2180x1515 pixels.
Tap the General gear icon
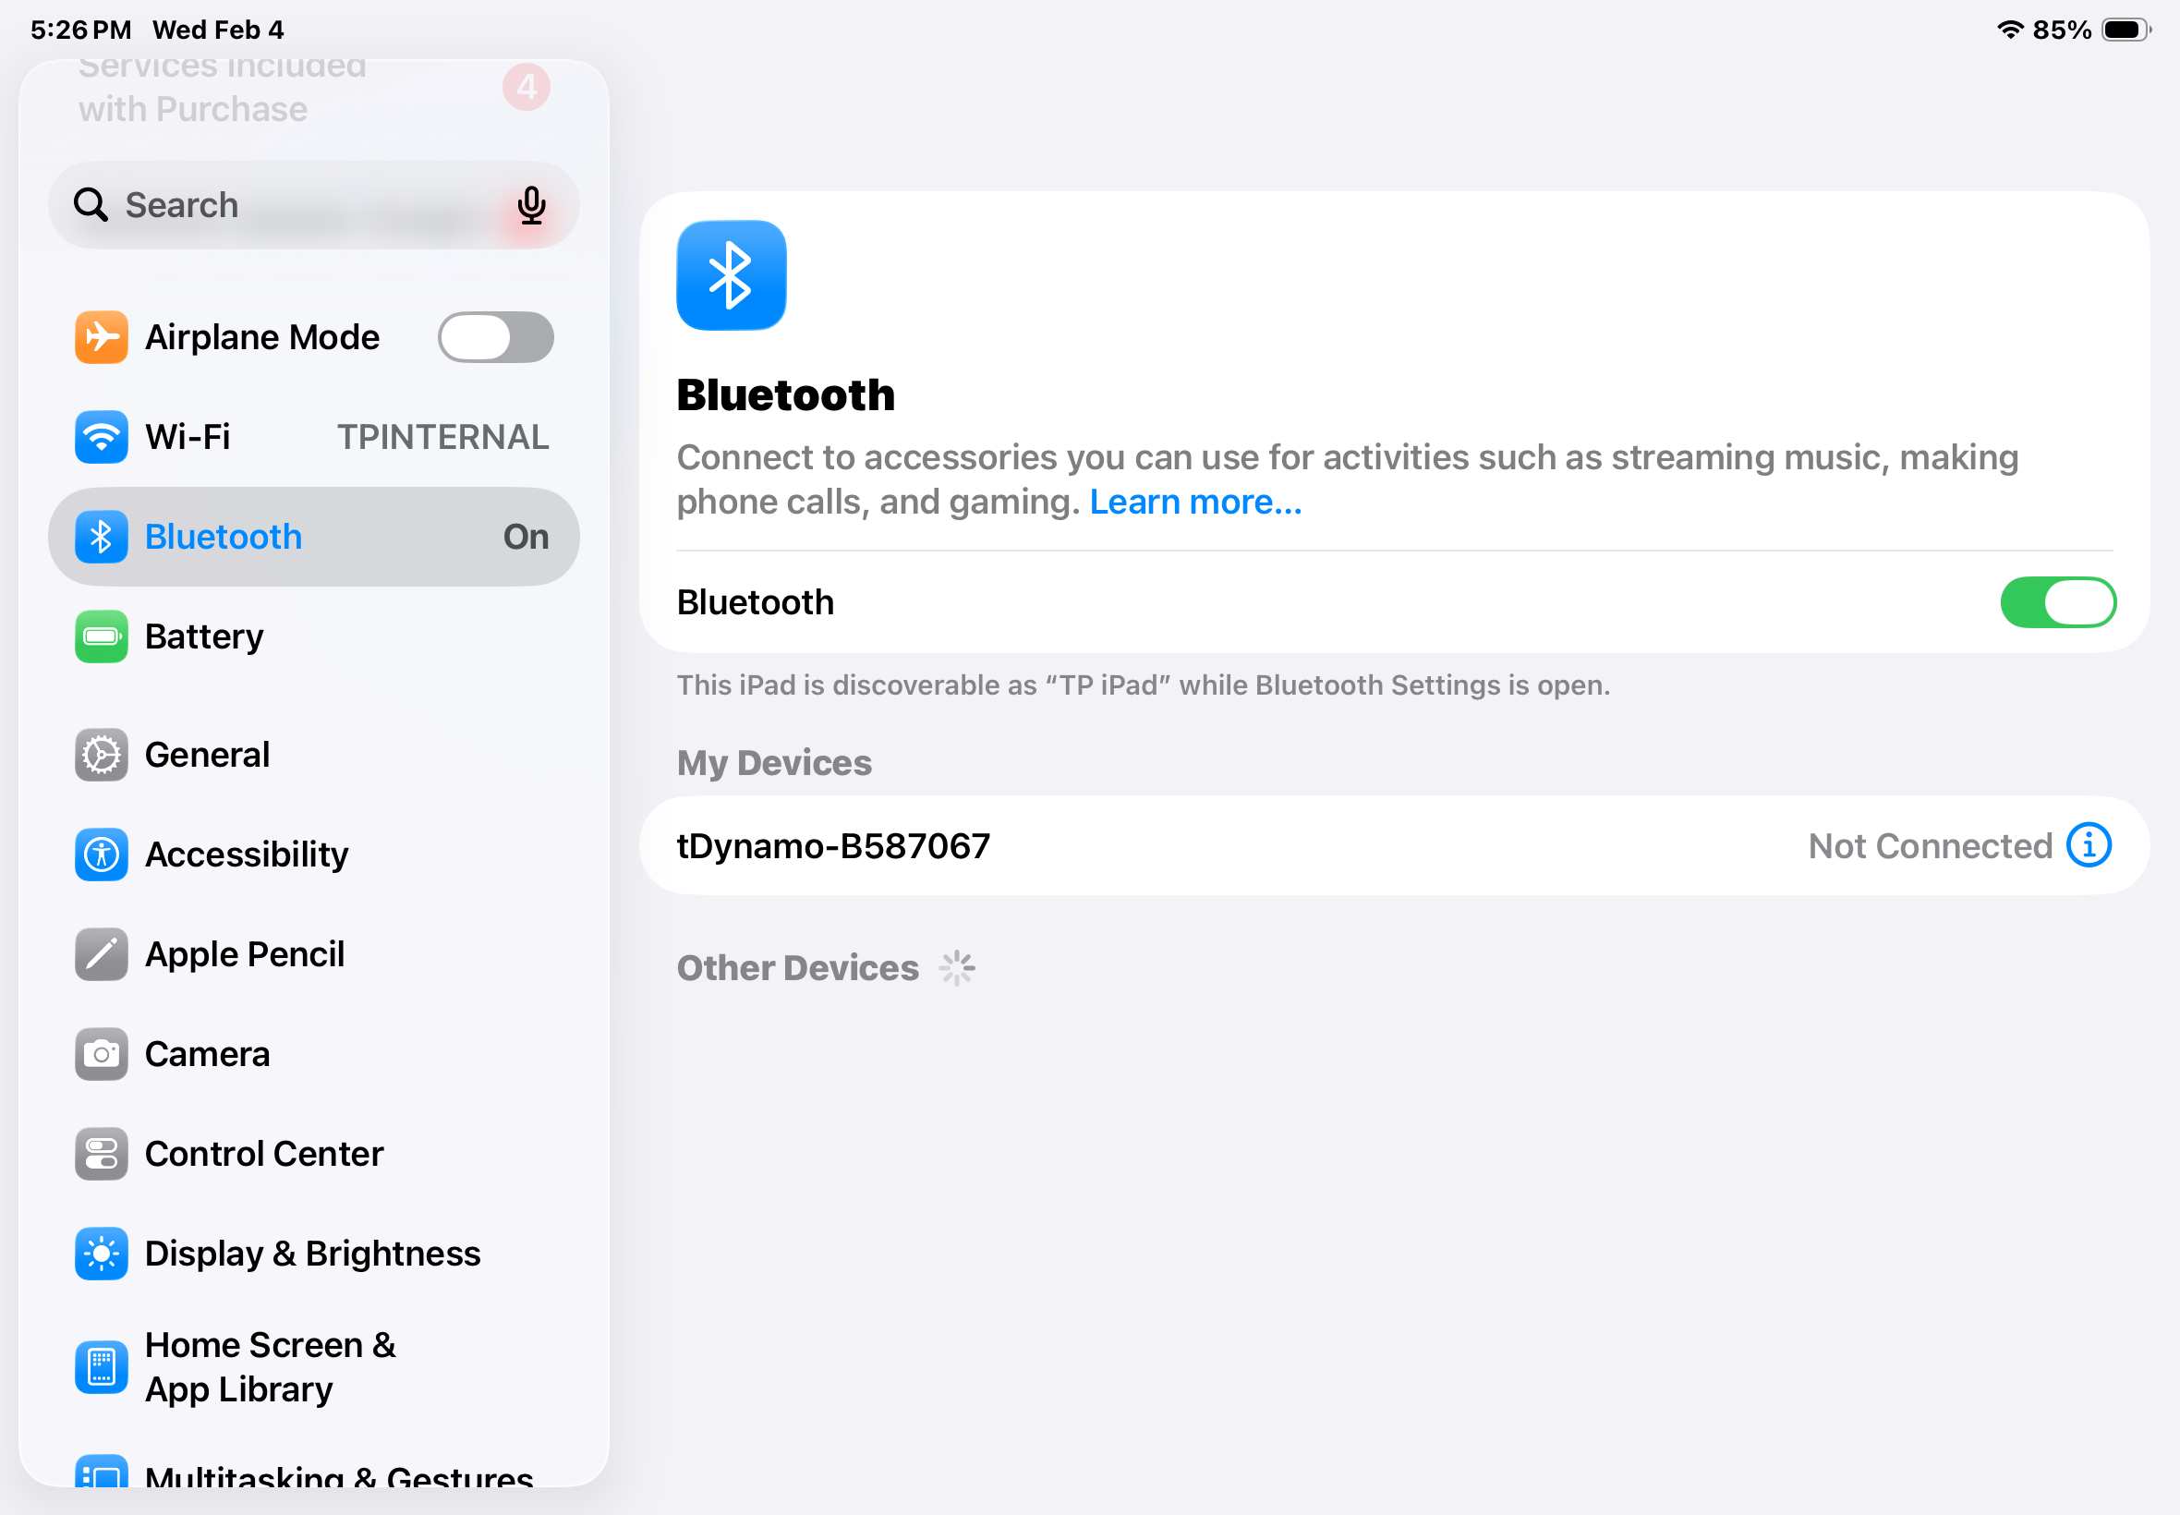click(102, 755)
